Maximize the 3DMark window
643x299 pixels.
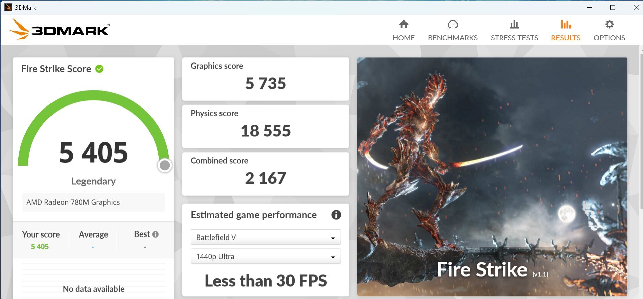[x=613, y=7]
